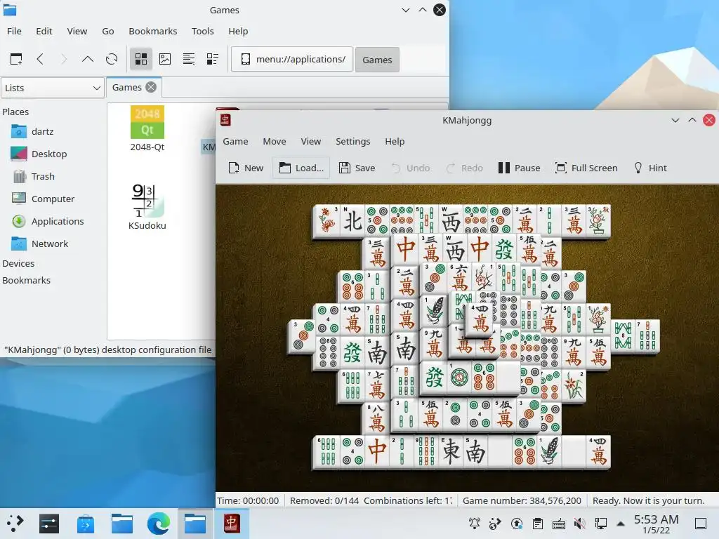Open network icon in system tray

pos(601,524)
